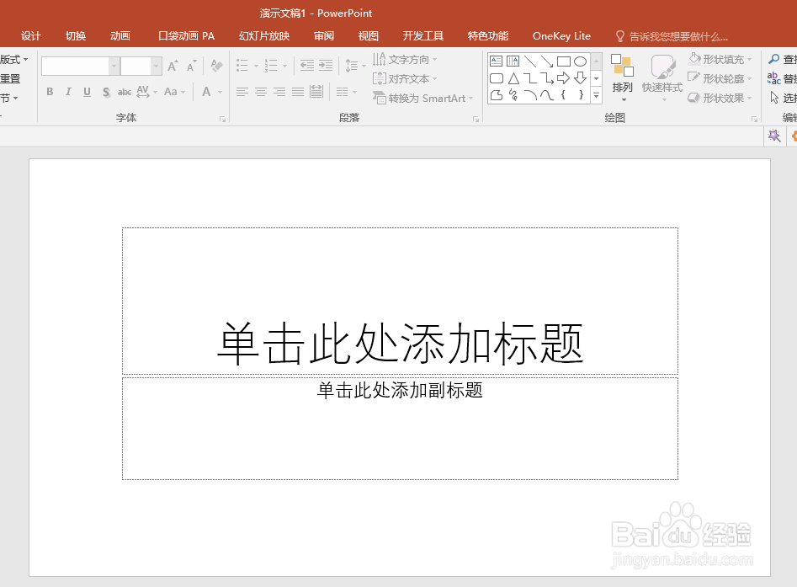Open the 设计 tab

point(30,36)
